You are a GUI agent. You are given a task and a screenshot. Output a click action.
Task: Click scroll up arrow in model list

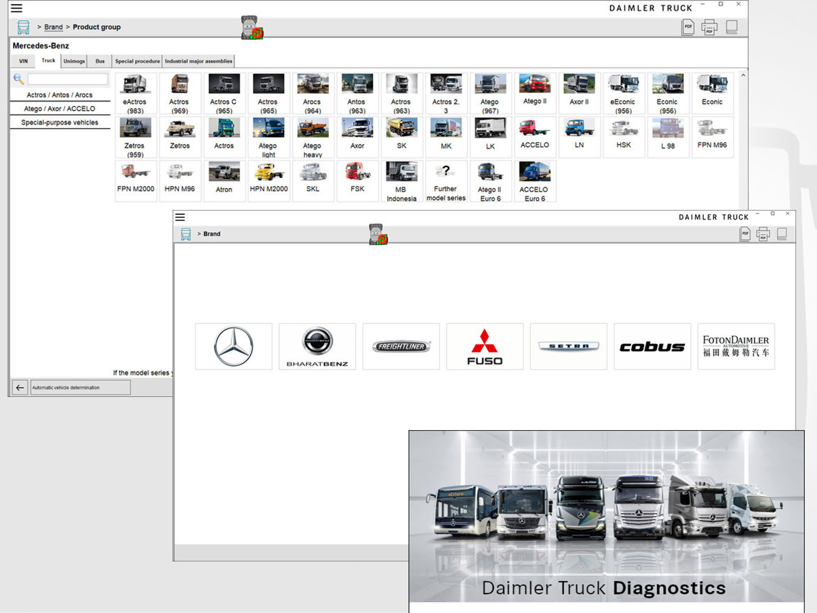pyautogui.click(x=743, y=76)
